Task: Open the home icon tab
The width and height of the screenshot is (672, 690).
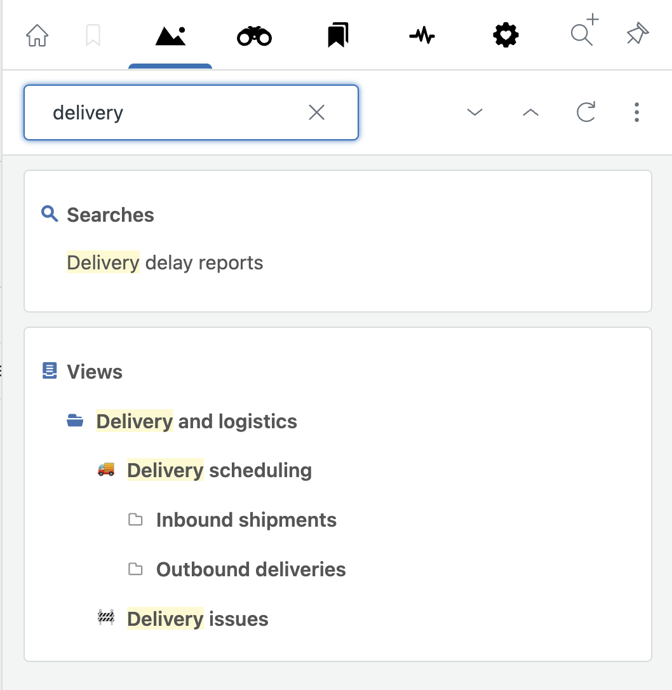Action: click(x=37, y=35)
